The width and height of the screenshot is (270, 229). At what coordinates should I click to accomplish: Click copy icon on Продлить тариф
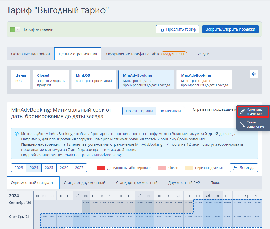pos(162,29)
